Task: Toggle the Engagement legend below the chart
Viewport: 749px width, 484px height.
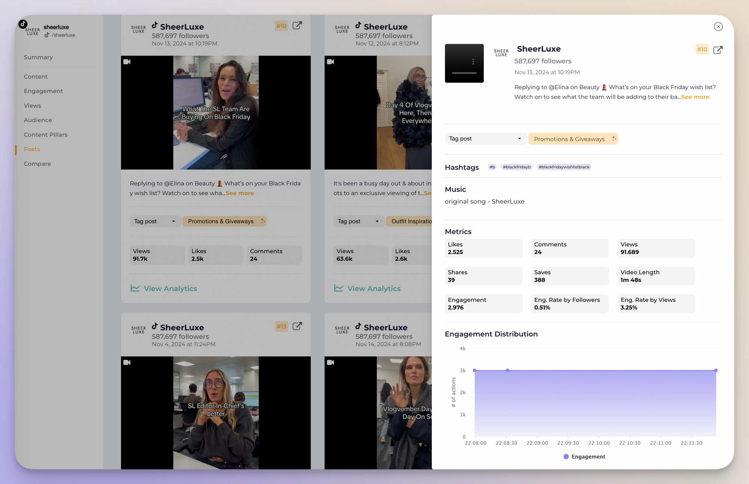Action: tap(584, 457)
